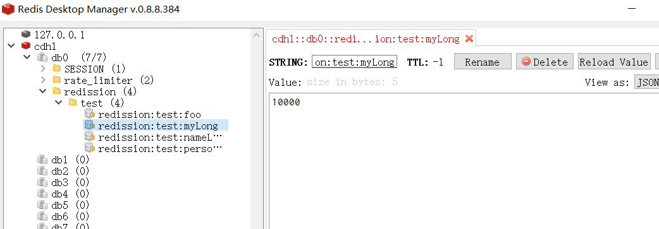Expand the SESSION folder

43,68
